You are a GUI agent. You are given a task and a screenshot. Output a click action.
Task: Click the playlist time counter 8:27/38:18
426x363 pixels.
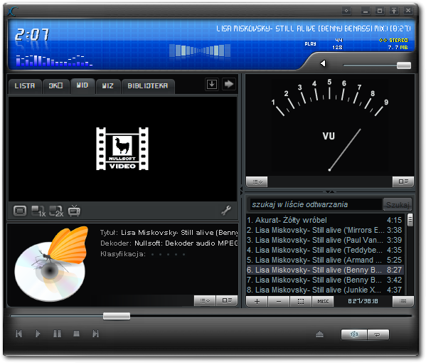(363, 301)
